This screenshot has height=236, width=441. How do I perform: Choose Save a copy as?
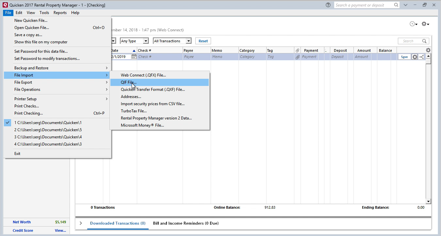coord(57,35)
